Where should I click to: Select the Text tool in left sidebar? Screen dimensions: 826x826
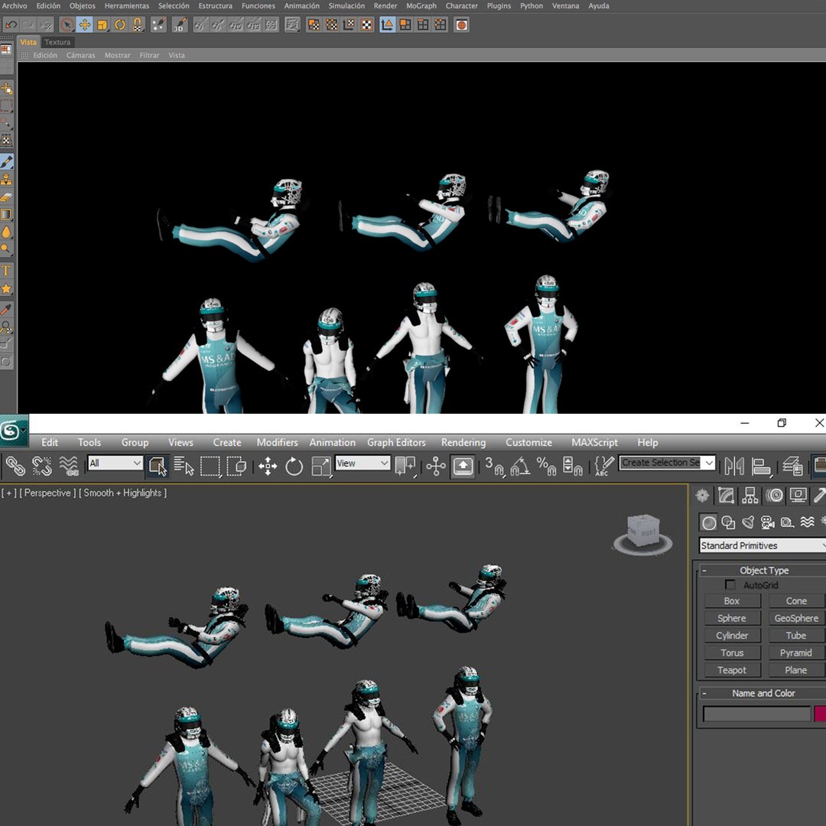(6, 271)
